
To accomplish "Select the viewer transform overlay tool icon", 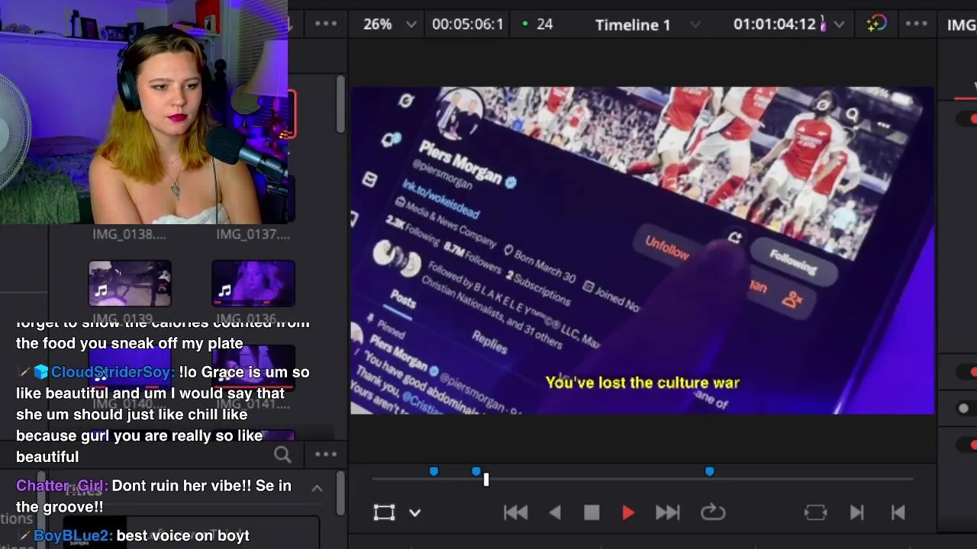I will tap(384, 512).
